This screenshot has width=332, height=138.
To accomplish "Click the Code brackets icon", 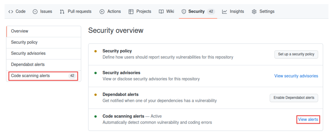I will click(11, 12).
